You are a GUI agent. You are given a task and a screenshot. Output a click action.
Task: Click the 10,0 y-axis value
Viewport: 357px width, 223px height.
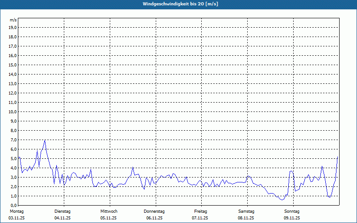tap(13, 111)
